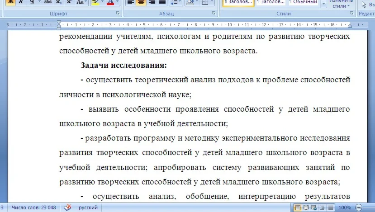The image size is (375, 212).
Task: Open word count Число слов: 23 048
Action: click(34, 207)
